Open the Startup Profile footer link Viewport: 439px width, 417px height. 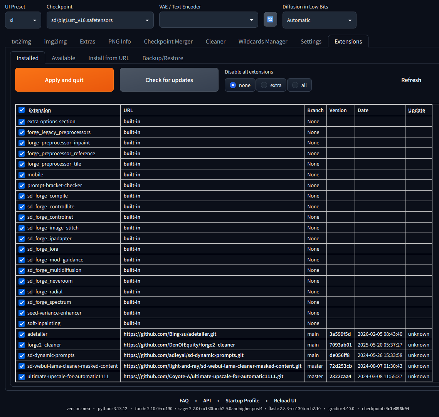tap(242, 400)
